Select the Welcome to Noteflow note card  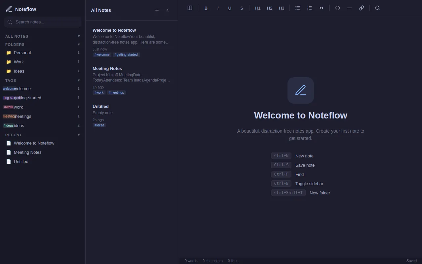pyautogui.click(x=132, y=42)
